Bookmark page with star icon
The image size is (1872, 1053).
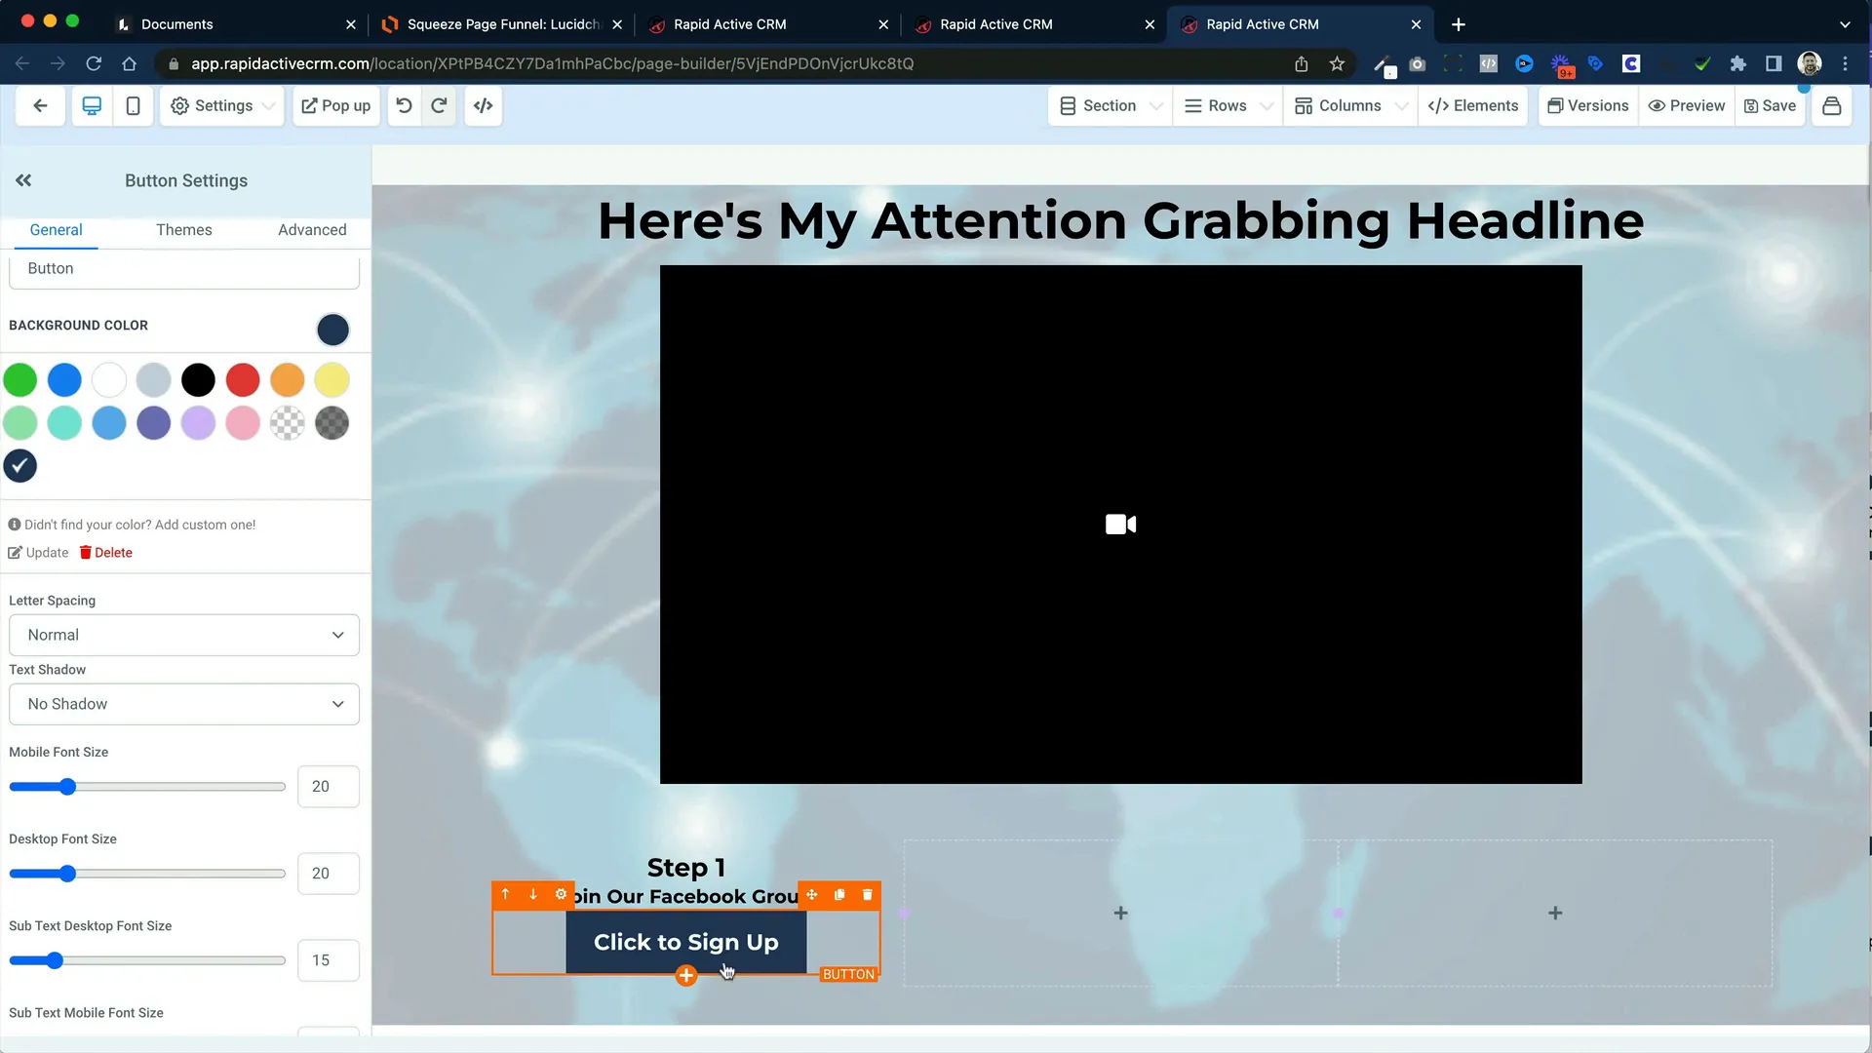[1337, 63]
